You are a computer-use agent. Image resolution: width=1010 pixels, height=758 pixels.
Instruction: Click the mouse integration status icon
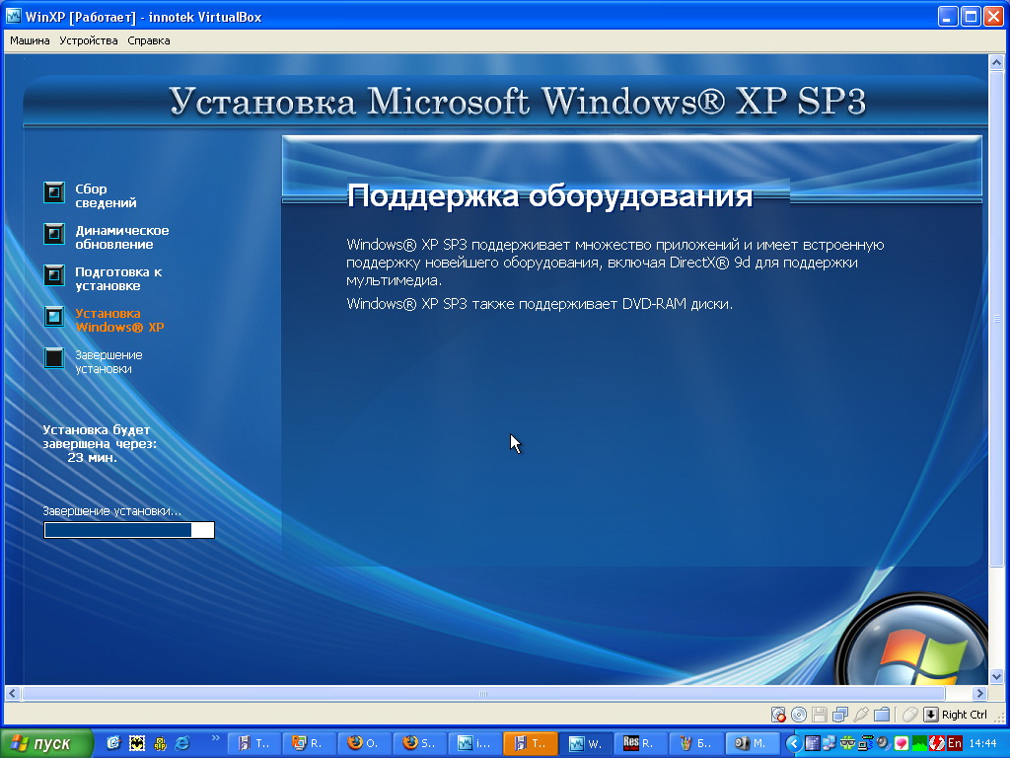(909, 715)
